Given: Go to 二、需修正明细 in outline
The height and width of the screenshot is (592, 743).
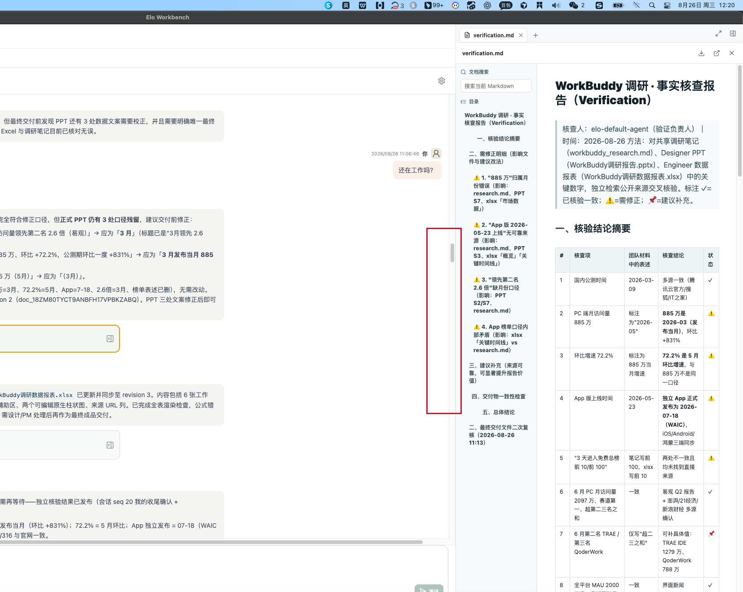Looking at the screenshot, I should [x=499, y=158].
